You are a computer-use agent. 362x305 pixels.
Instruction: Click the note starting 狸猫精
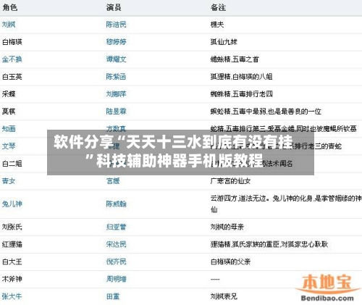pos(269,244)
